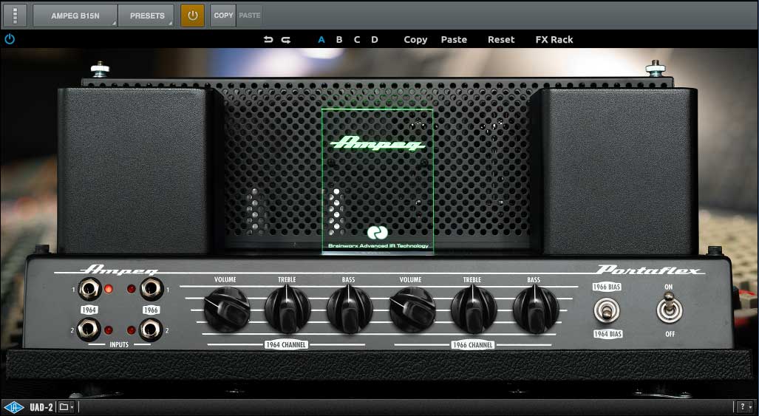Click the Universal Audio logo icon
This screenshot has height=416, width=759.
coord(13,407)
